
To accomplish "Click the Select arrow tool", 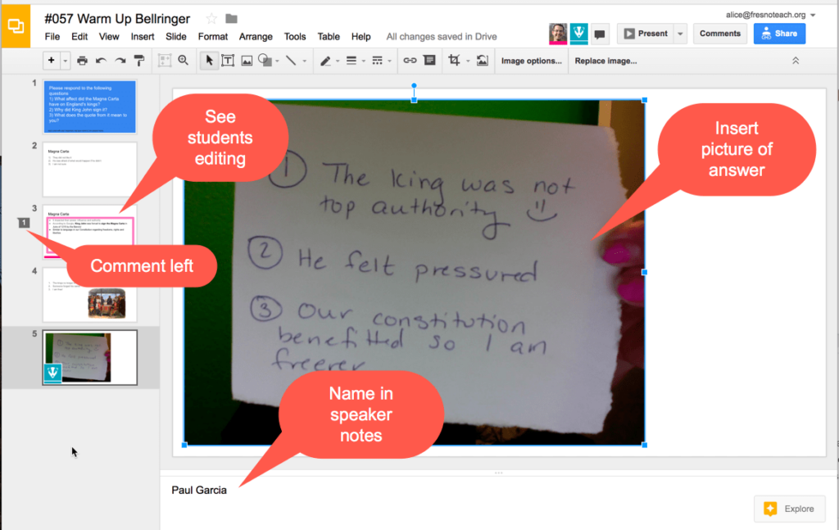I will coord(209,60).
